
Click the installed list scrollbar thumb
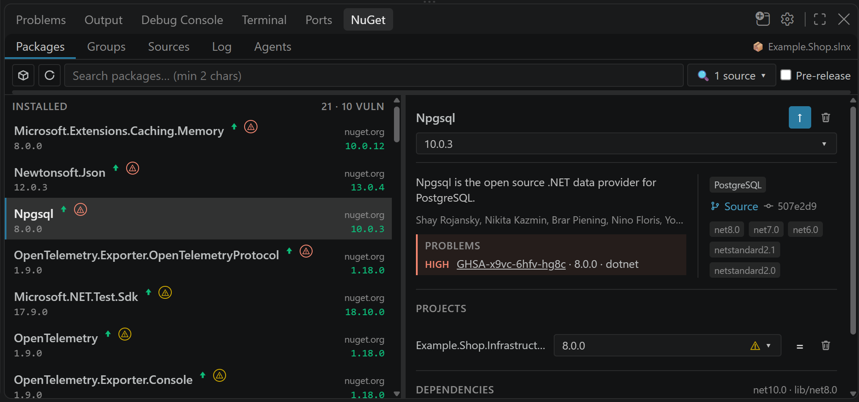[x=397, y=124]
